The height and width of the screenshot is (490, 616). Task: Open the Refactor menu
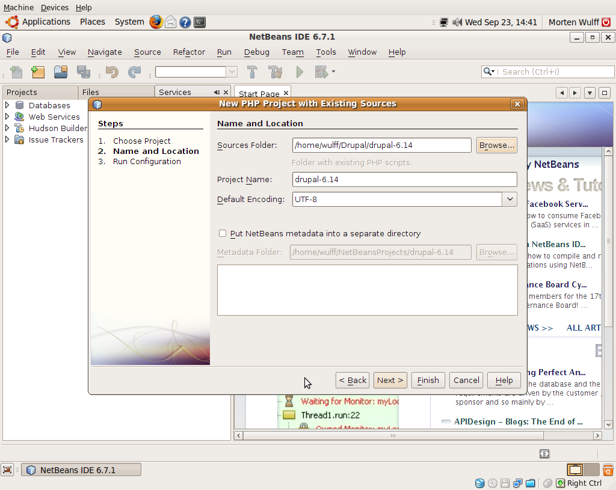189,52
